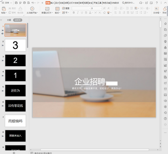
Task: Collapse the ribbon with the chevron
Action: pos(165,3)
